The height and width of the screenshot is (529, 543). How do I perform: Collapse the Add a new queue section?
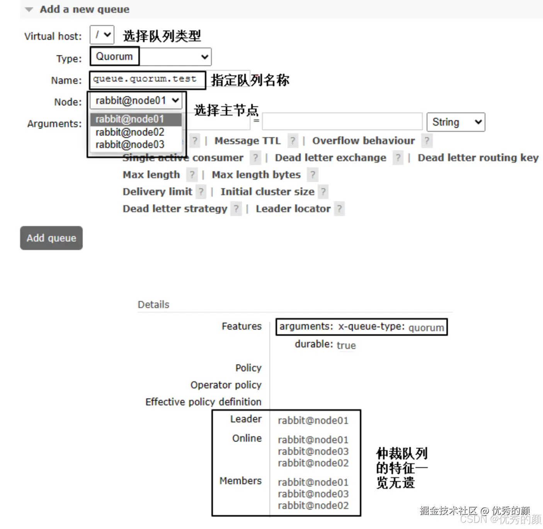[x=28, y=9]
